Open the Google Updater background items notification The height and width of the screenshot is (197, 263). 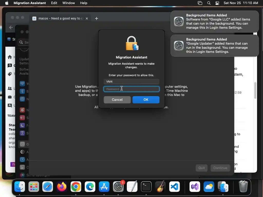(x=214, y=46)
